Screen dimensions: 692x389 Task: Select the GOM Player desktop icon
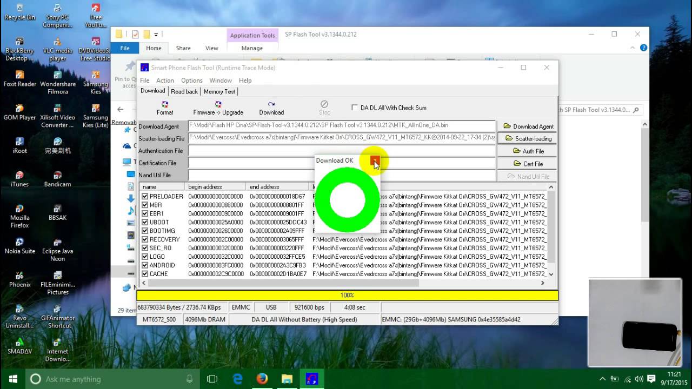pyautogui.click(x=19, y=112)
